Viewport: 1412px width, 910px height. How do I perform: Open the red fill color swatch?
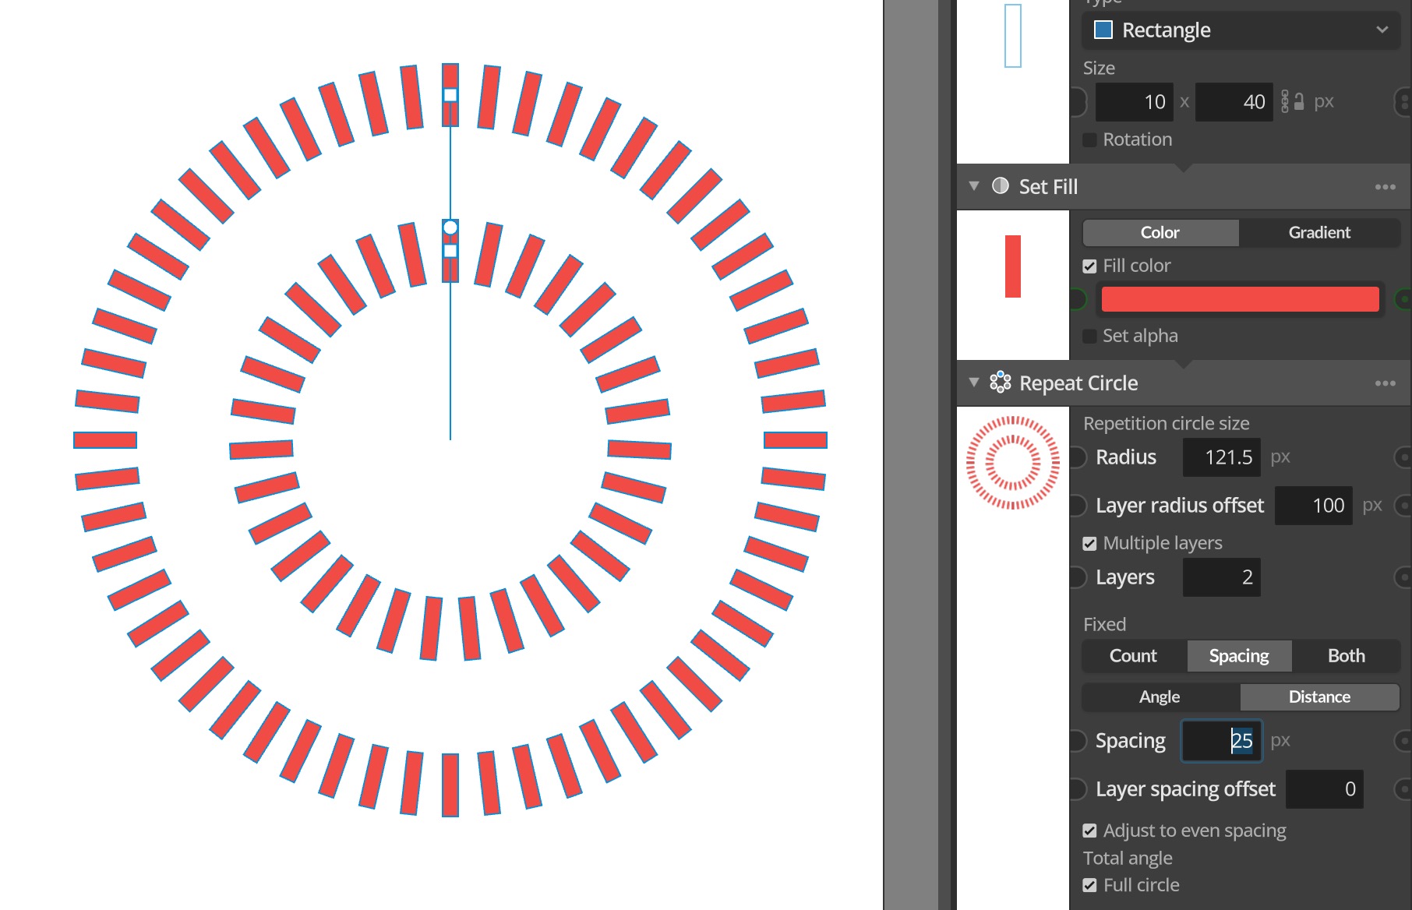pos(1240,299)
